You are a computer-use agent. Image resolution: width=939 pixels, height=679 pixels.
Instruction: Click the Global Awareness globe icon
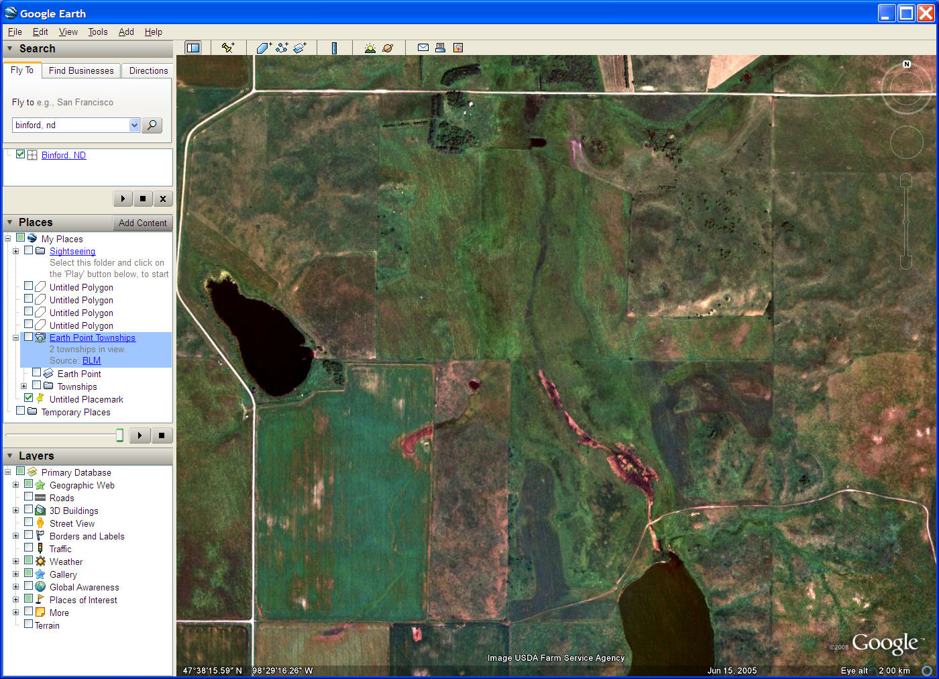click(x=40, y=587)
